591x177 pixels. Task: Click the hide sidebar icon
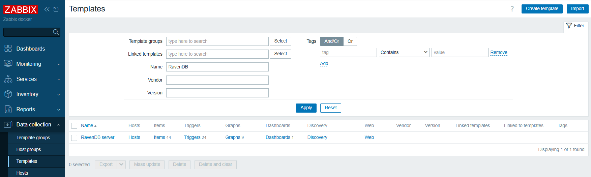(56, 9)
